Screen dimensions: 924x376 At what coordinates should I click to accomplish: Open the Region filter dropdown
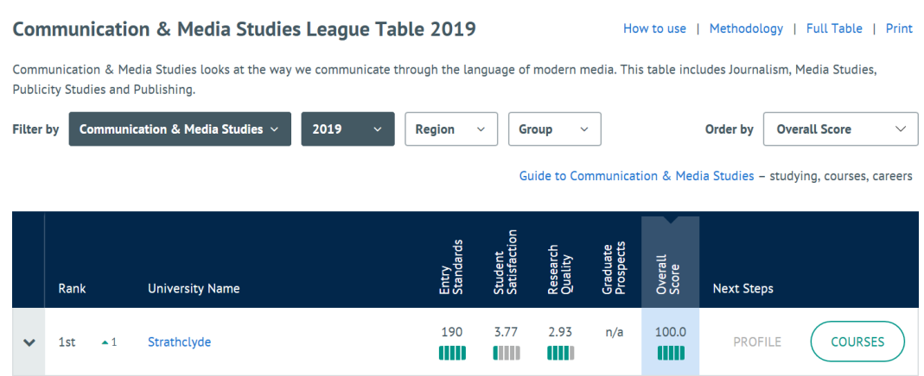point(451,129)
